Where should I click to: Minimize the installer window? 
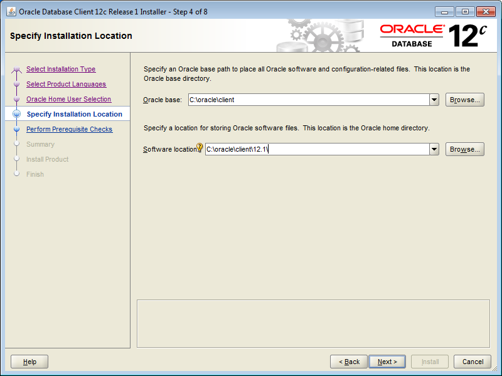(444, 12)
